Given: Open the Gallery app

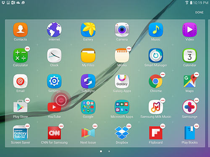Looking at the screenshot, I should point(88,30).
